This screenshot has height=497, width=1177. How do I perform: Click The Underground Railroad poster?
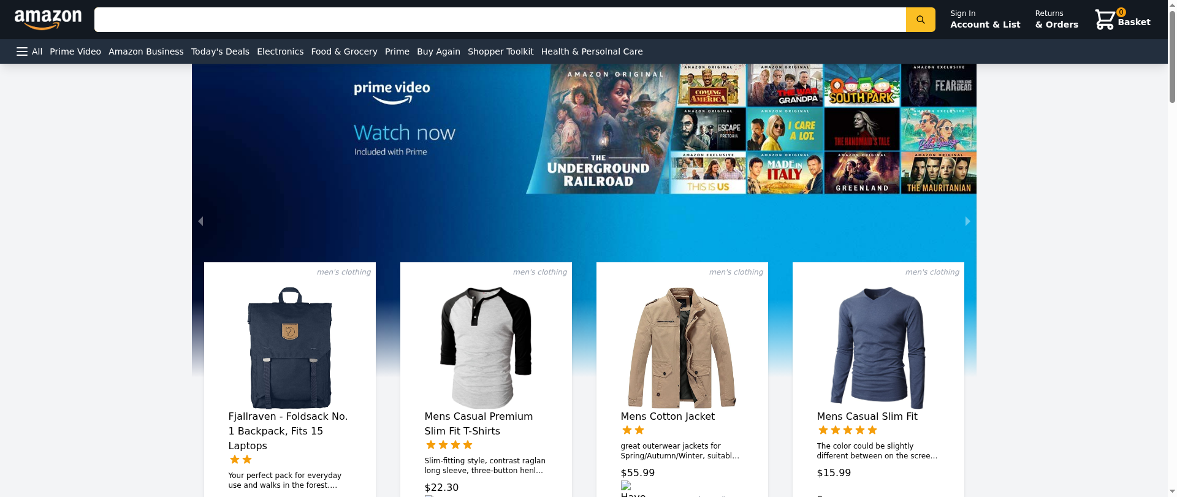pyautogui.click(x=601, y=129)
